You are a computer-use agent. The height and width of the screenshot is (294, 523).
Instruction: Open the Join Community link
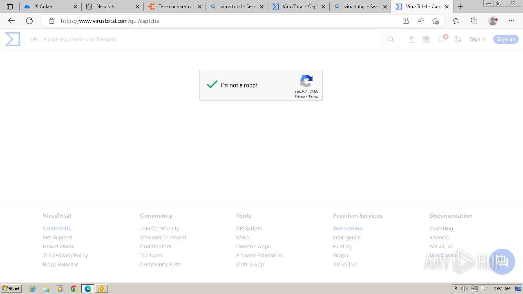[x=159, y=228]
